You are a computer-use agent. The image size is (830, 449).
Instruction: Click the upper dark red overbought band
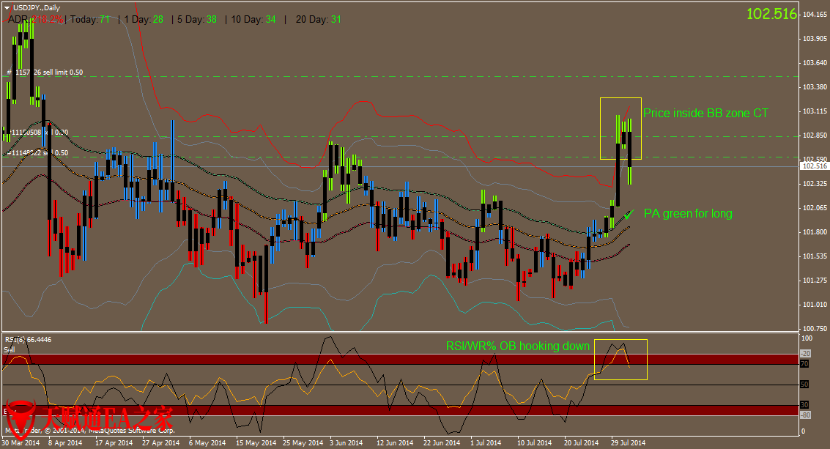point(293,359)
